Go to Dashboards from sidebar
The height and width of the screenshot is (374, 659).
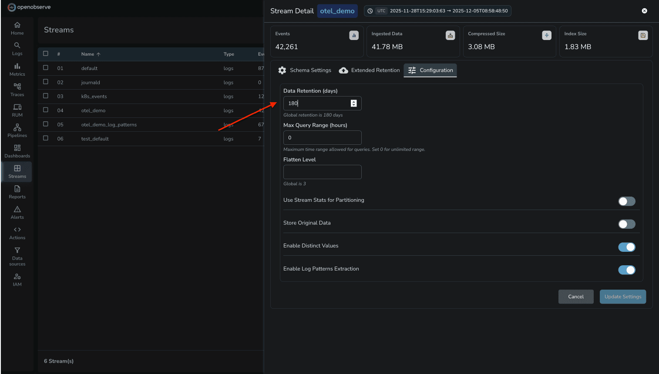tap(17, 151)
